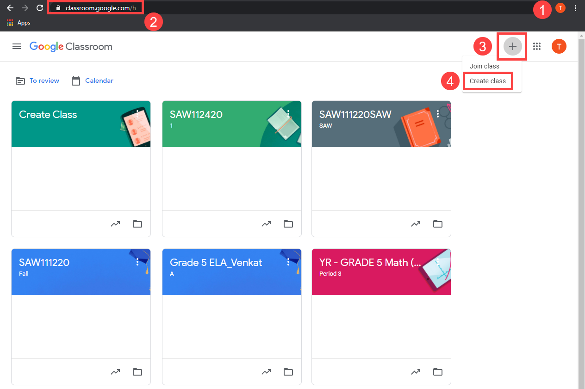This screenshot has width=585, height=389.
Task: Select Join class from the menu
Action: click(x=485, y=66)
